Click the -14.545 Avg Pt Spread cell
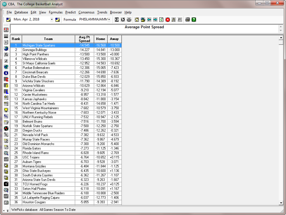The image size is (286, 215). point(84,45)
